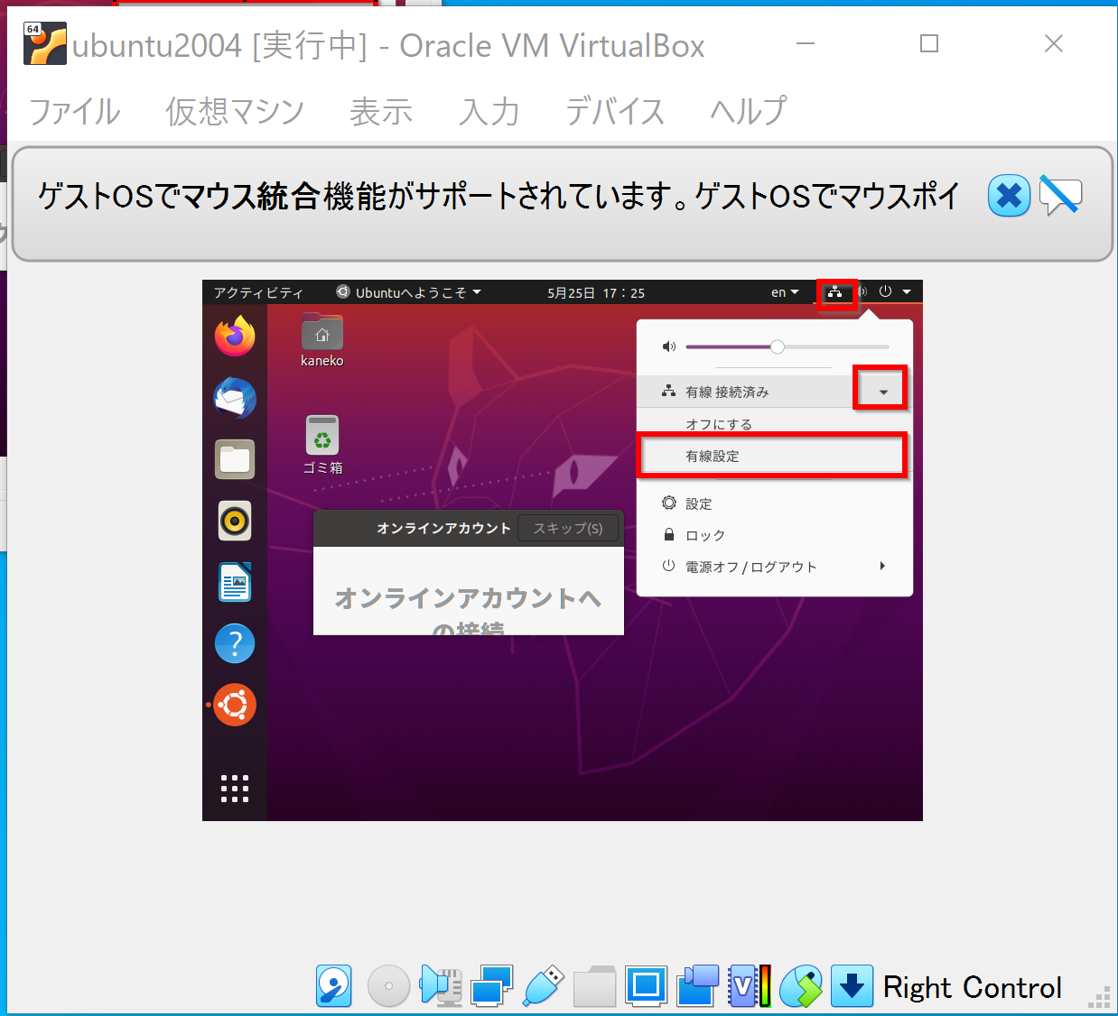Open the Files manager in the dock
This screenshot has width=1118, height=1016.
coord(235,459)
